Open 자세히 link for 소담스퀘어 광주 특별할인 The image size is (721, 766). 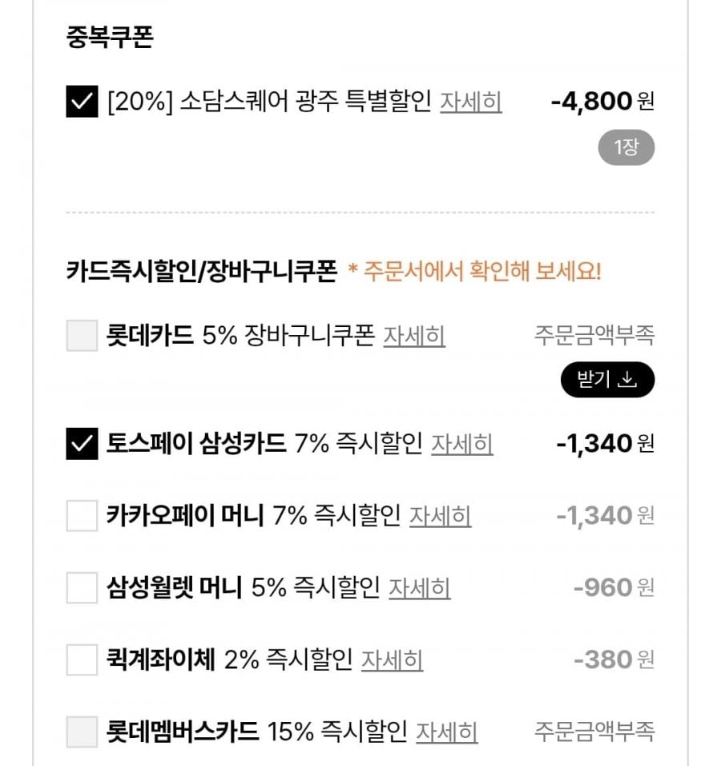pos(471,102)
